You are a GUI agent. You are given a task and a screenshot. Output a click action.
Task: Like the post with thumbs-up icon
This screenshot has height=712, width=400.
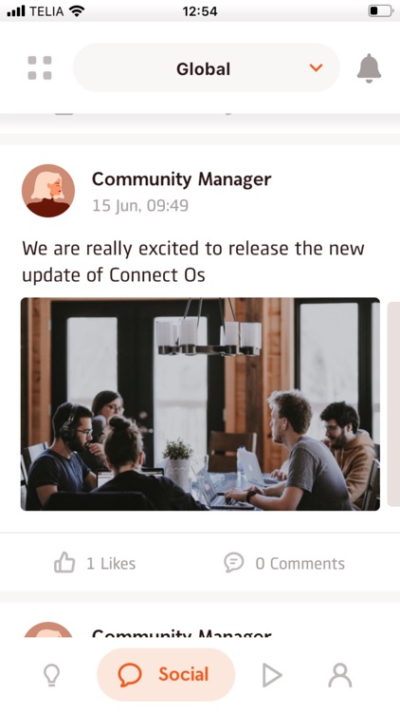click(x=64, y=563)
